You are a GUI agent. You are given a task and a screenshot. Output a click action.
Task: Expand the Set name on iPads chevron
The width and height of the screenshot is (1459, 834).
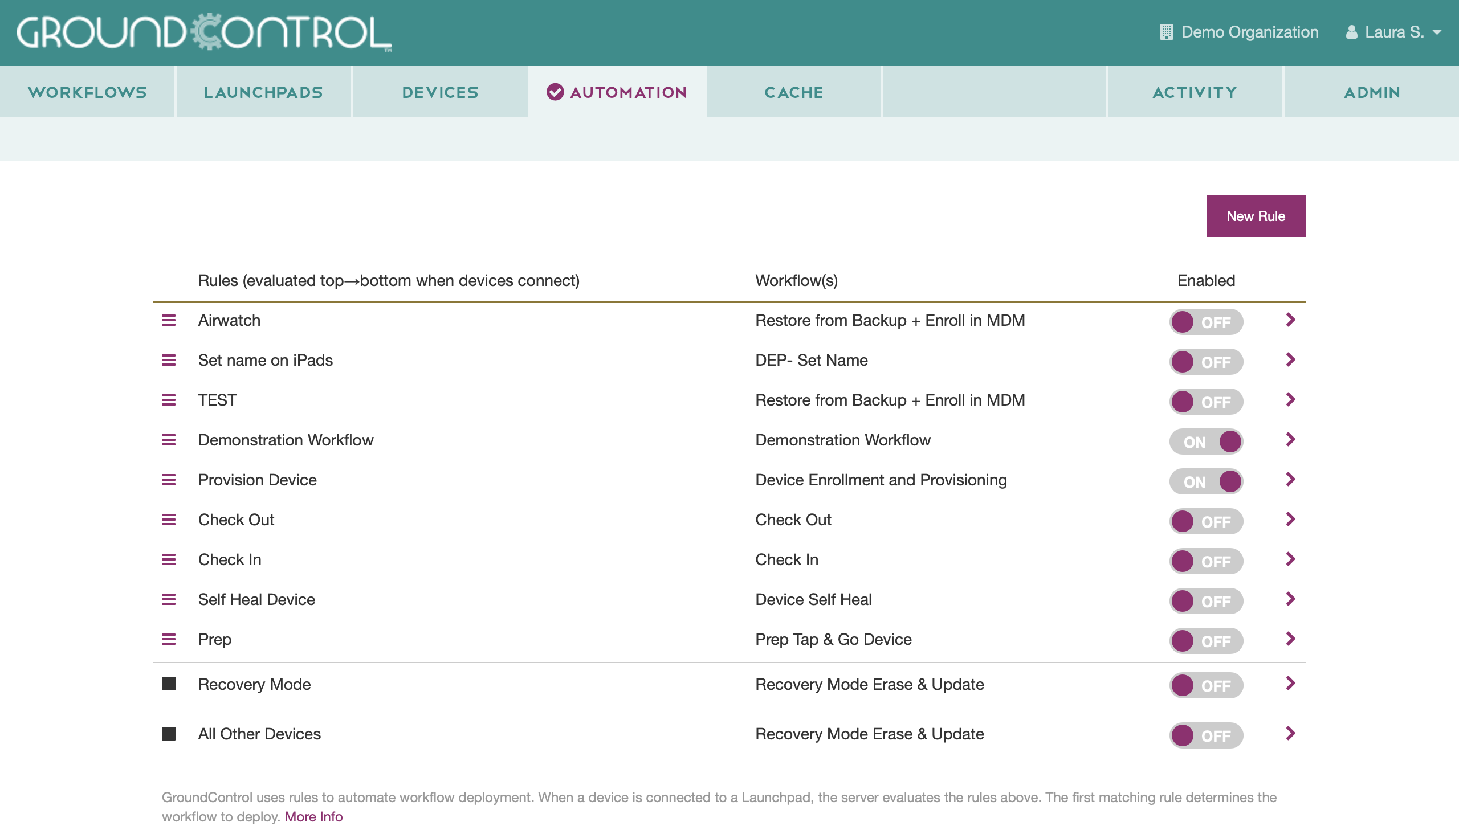click(1290, 359)
